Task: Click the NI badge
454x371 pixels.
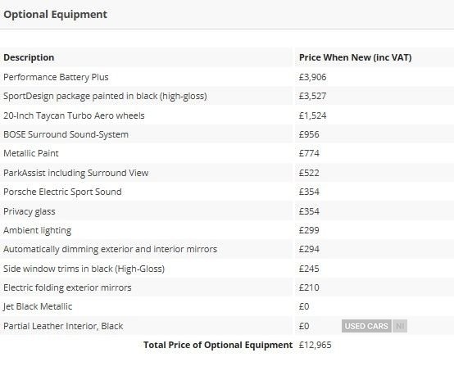Action: tap(400, 326)
